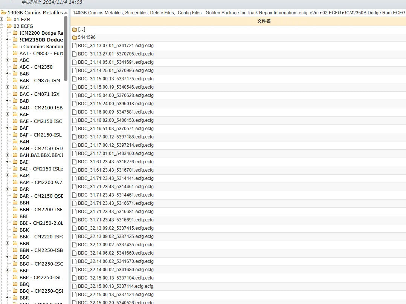Select BBN - CM2250-ISB tree folder
The width and height of the screenshot is (406, 304).
pyautogui.click(x=41, y=250)
